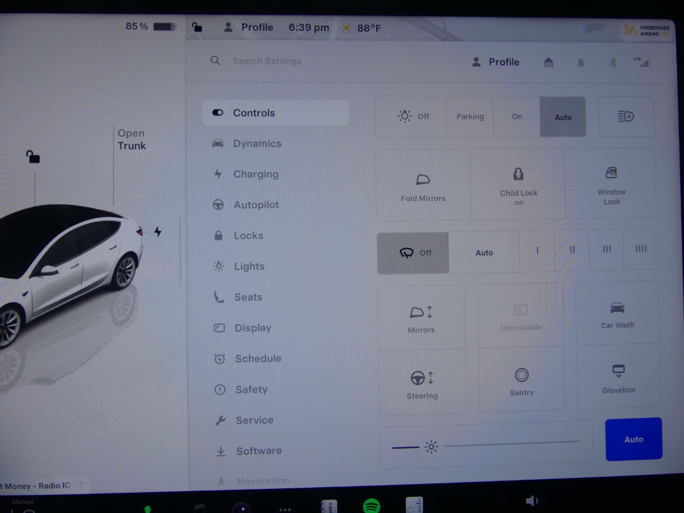The image size is (684, 513).
Task: Set headlights to Parking mode
Action: click(x=470, y=117)
